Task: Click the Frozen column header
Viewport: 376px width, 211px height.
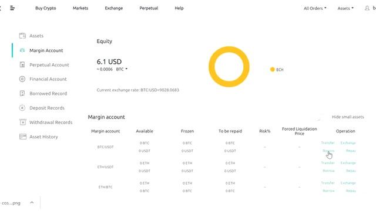Action: pyautogui.click(x=187, y=131)
